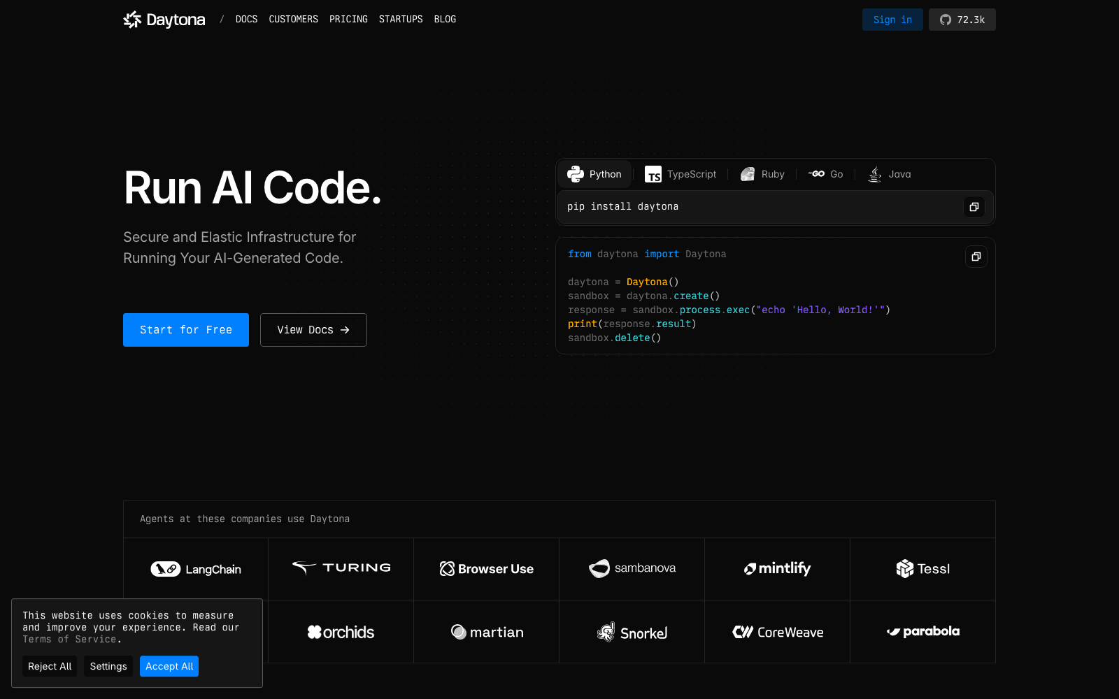This screenshot has width=1119, height=699.
Task: Click the Browser Use logo
Action: tap(487, 569)
